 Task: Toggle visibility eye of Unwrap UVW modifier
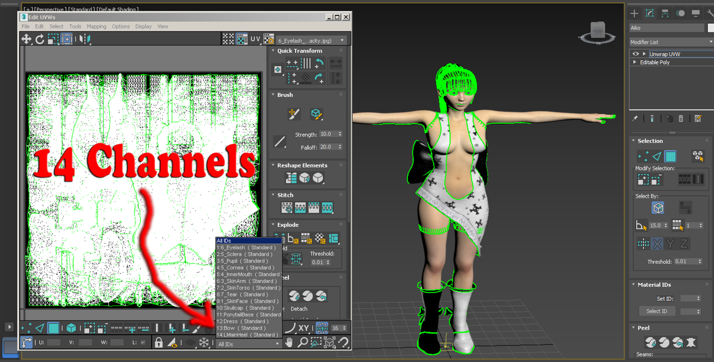pos(636,54)
